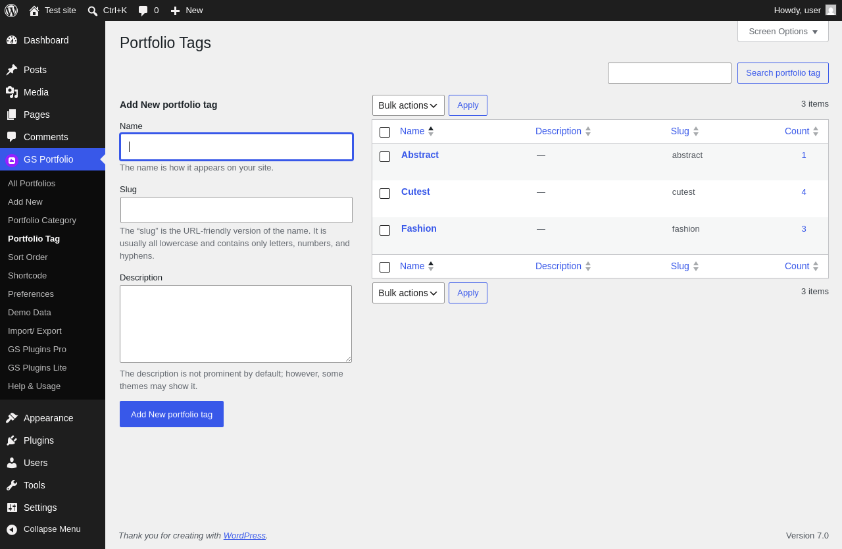
Task: Click the bottom Apply button
Action: point(468,293)
